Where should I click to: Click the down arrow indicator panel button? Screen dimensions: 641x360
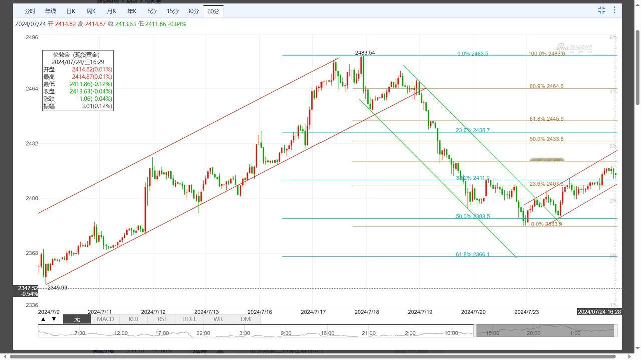pos(54,319)
